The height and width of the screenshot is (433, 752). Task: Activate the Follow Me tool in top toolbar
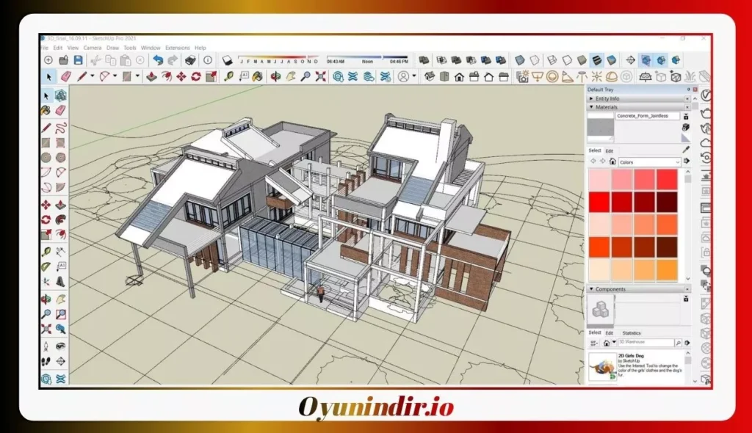(167, 77)
